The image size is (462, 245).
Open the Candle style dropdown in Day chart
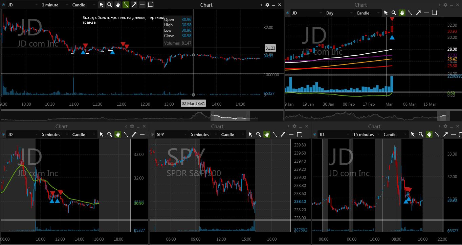pyautogui.click(x=368, y=13)
